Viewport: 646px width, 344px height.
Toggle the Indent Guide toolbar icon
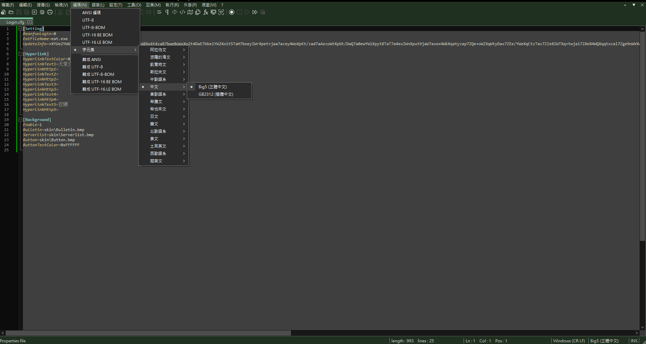click(x=175, y=12)
